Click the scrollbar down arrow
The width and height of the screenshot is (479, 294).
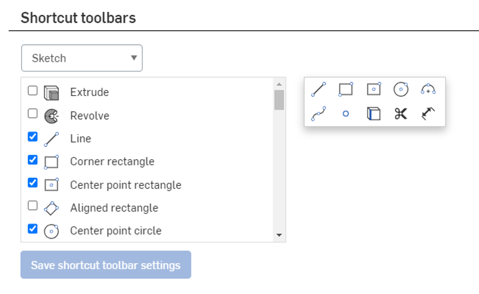(x=279, y=235)
